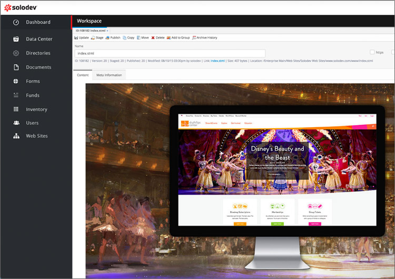Click the Move toolbar icon
This screenshot has height=279, width=395.
point(139,37)
